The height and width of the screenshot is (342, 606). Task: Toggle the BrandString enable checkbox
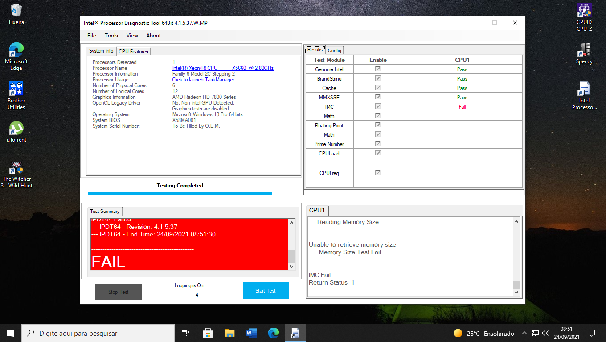pyautogui.click(x=378, y=78)
